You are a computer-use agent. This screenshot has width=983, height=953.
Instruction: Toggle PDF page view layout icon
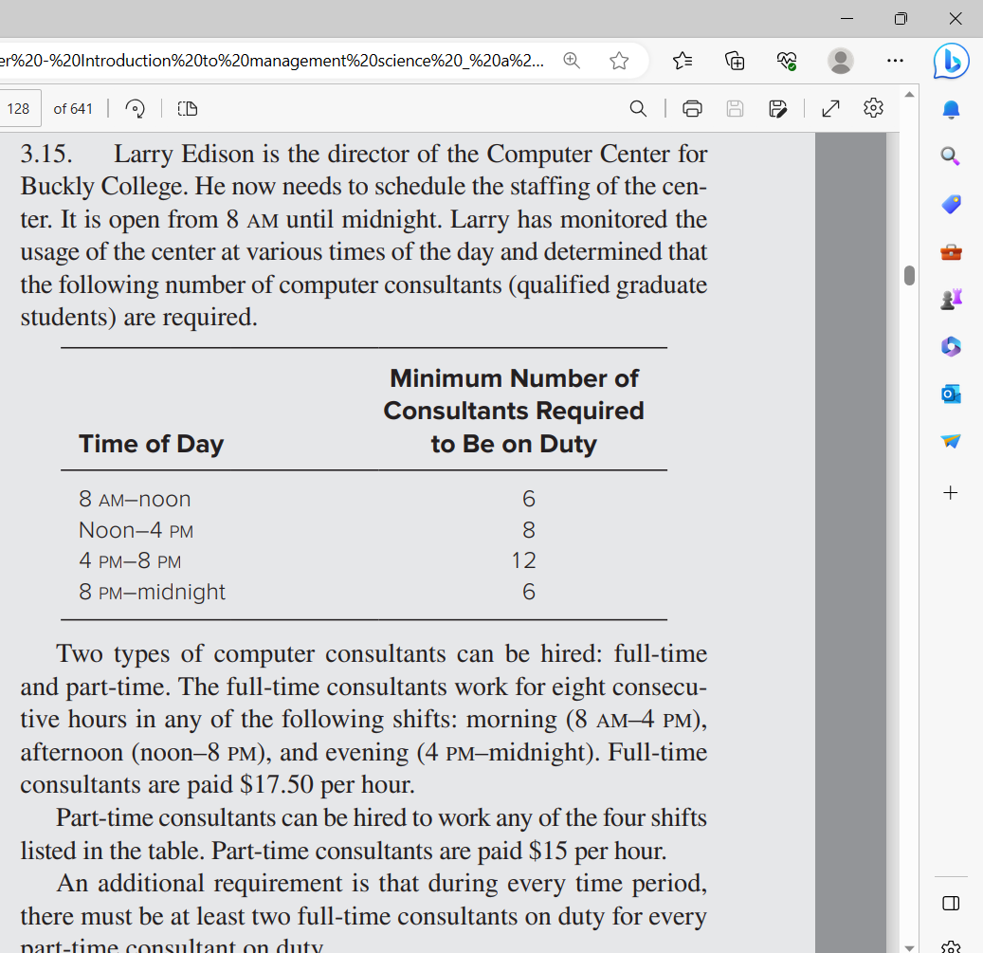point(188,108)
